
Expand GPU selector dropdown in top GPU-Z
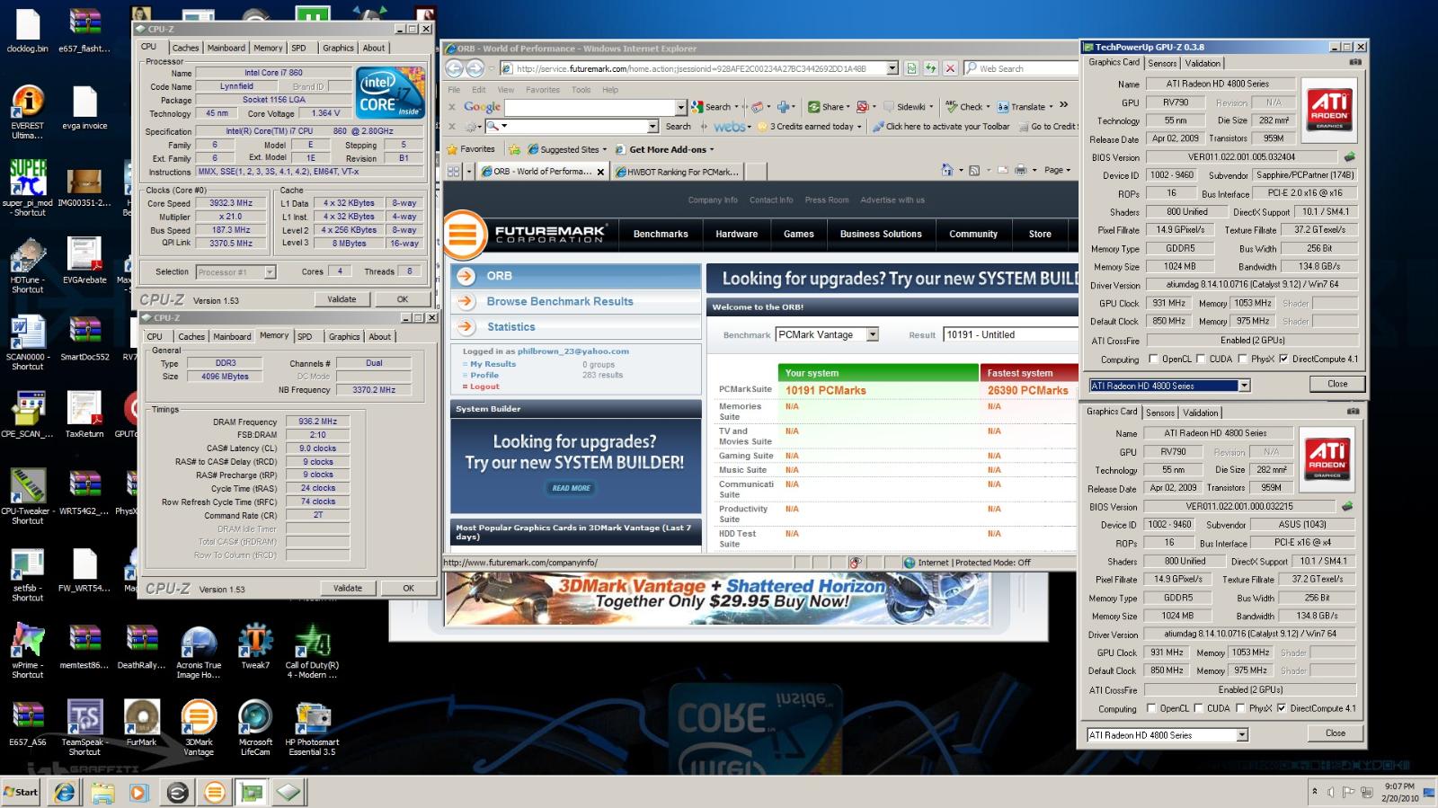pos(1244,386)
